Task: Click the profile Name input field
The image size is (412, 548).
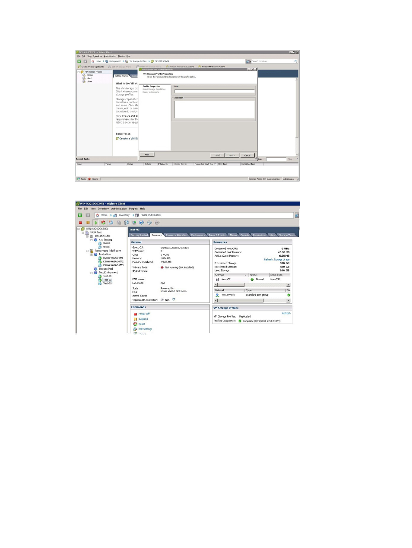Action: (214, 91)
